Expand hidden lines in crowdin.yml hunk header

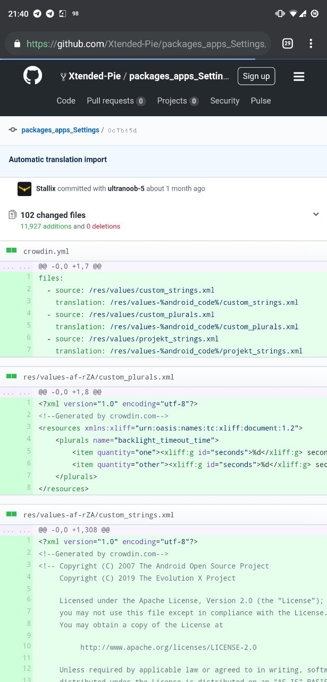click(16, 266)
